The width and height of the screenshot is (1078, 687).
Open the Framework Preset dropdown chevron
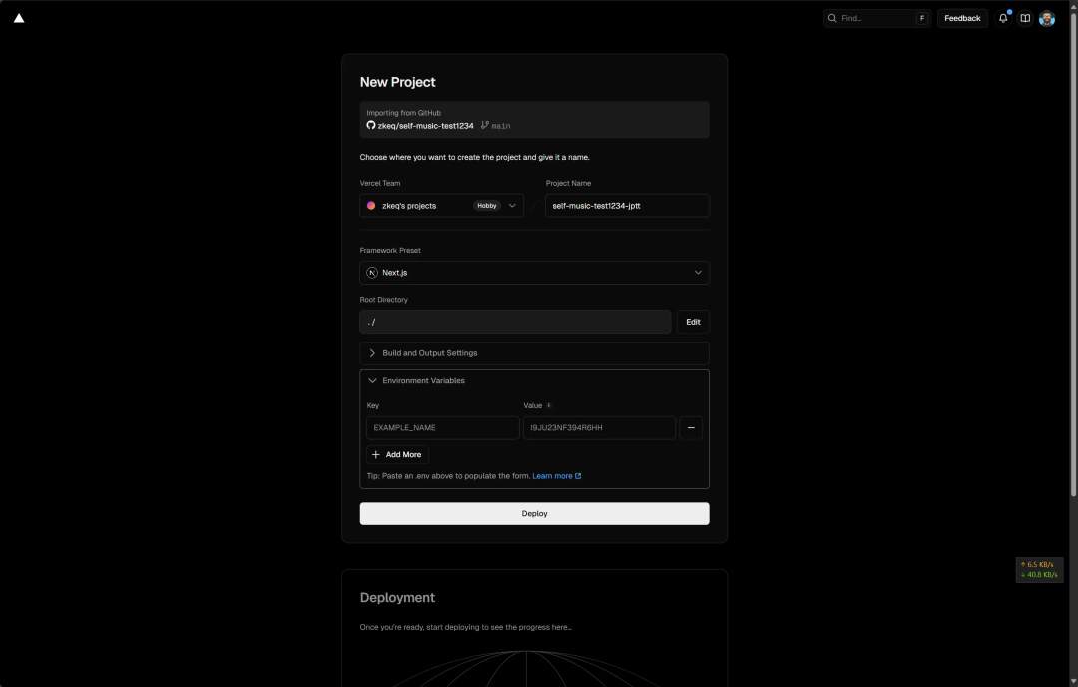point(698,273)
